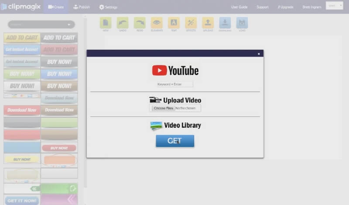The width and height of the screenshot is (349, 205).
Task: Open the Create tab
Action: pyautogui.click(x=56, y=7)
